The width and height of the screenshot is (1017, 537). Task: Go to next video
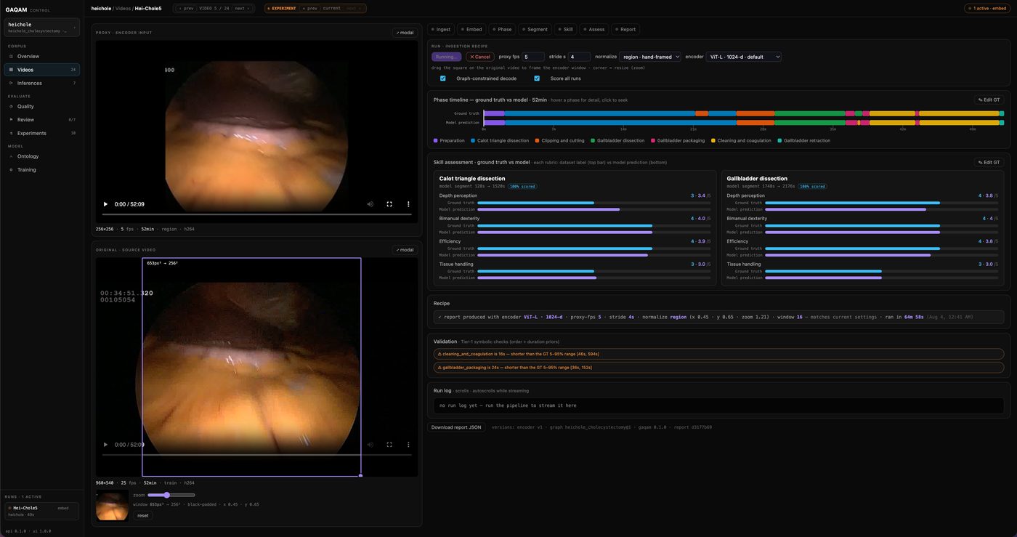242,8
